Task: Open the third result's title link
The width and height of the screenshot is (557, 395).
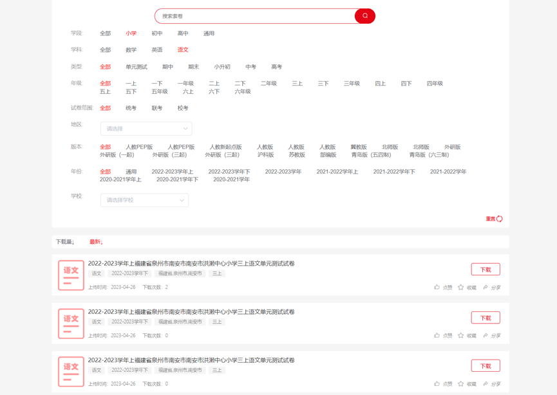Action: [x=191, y=360]
